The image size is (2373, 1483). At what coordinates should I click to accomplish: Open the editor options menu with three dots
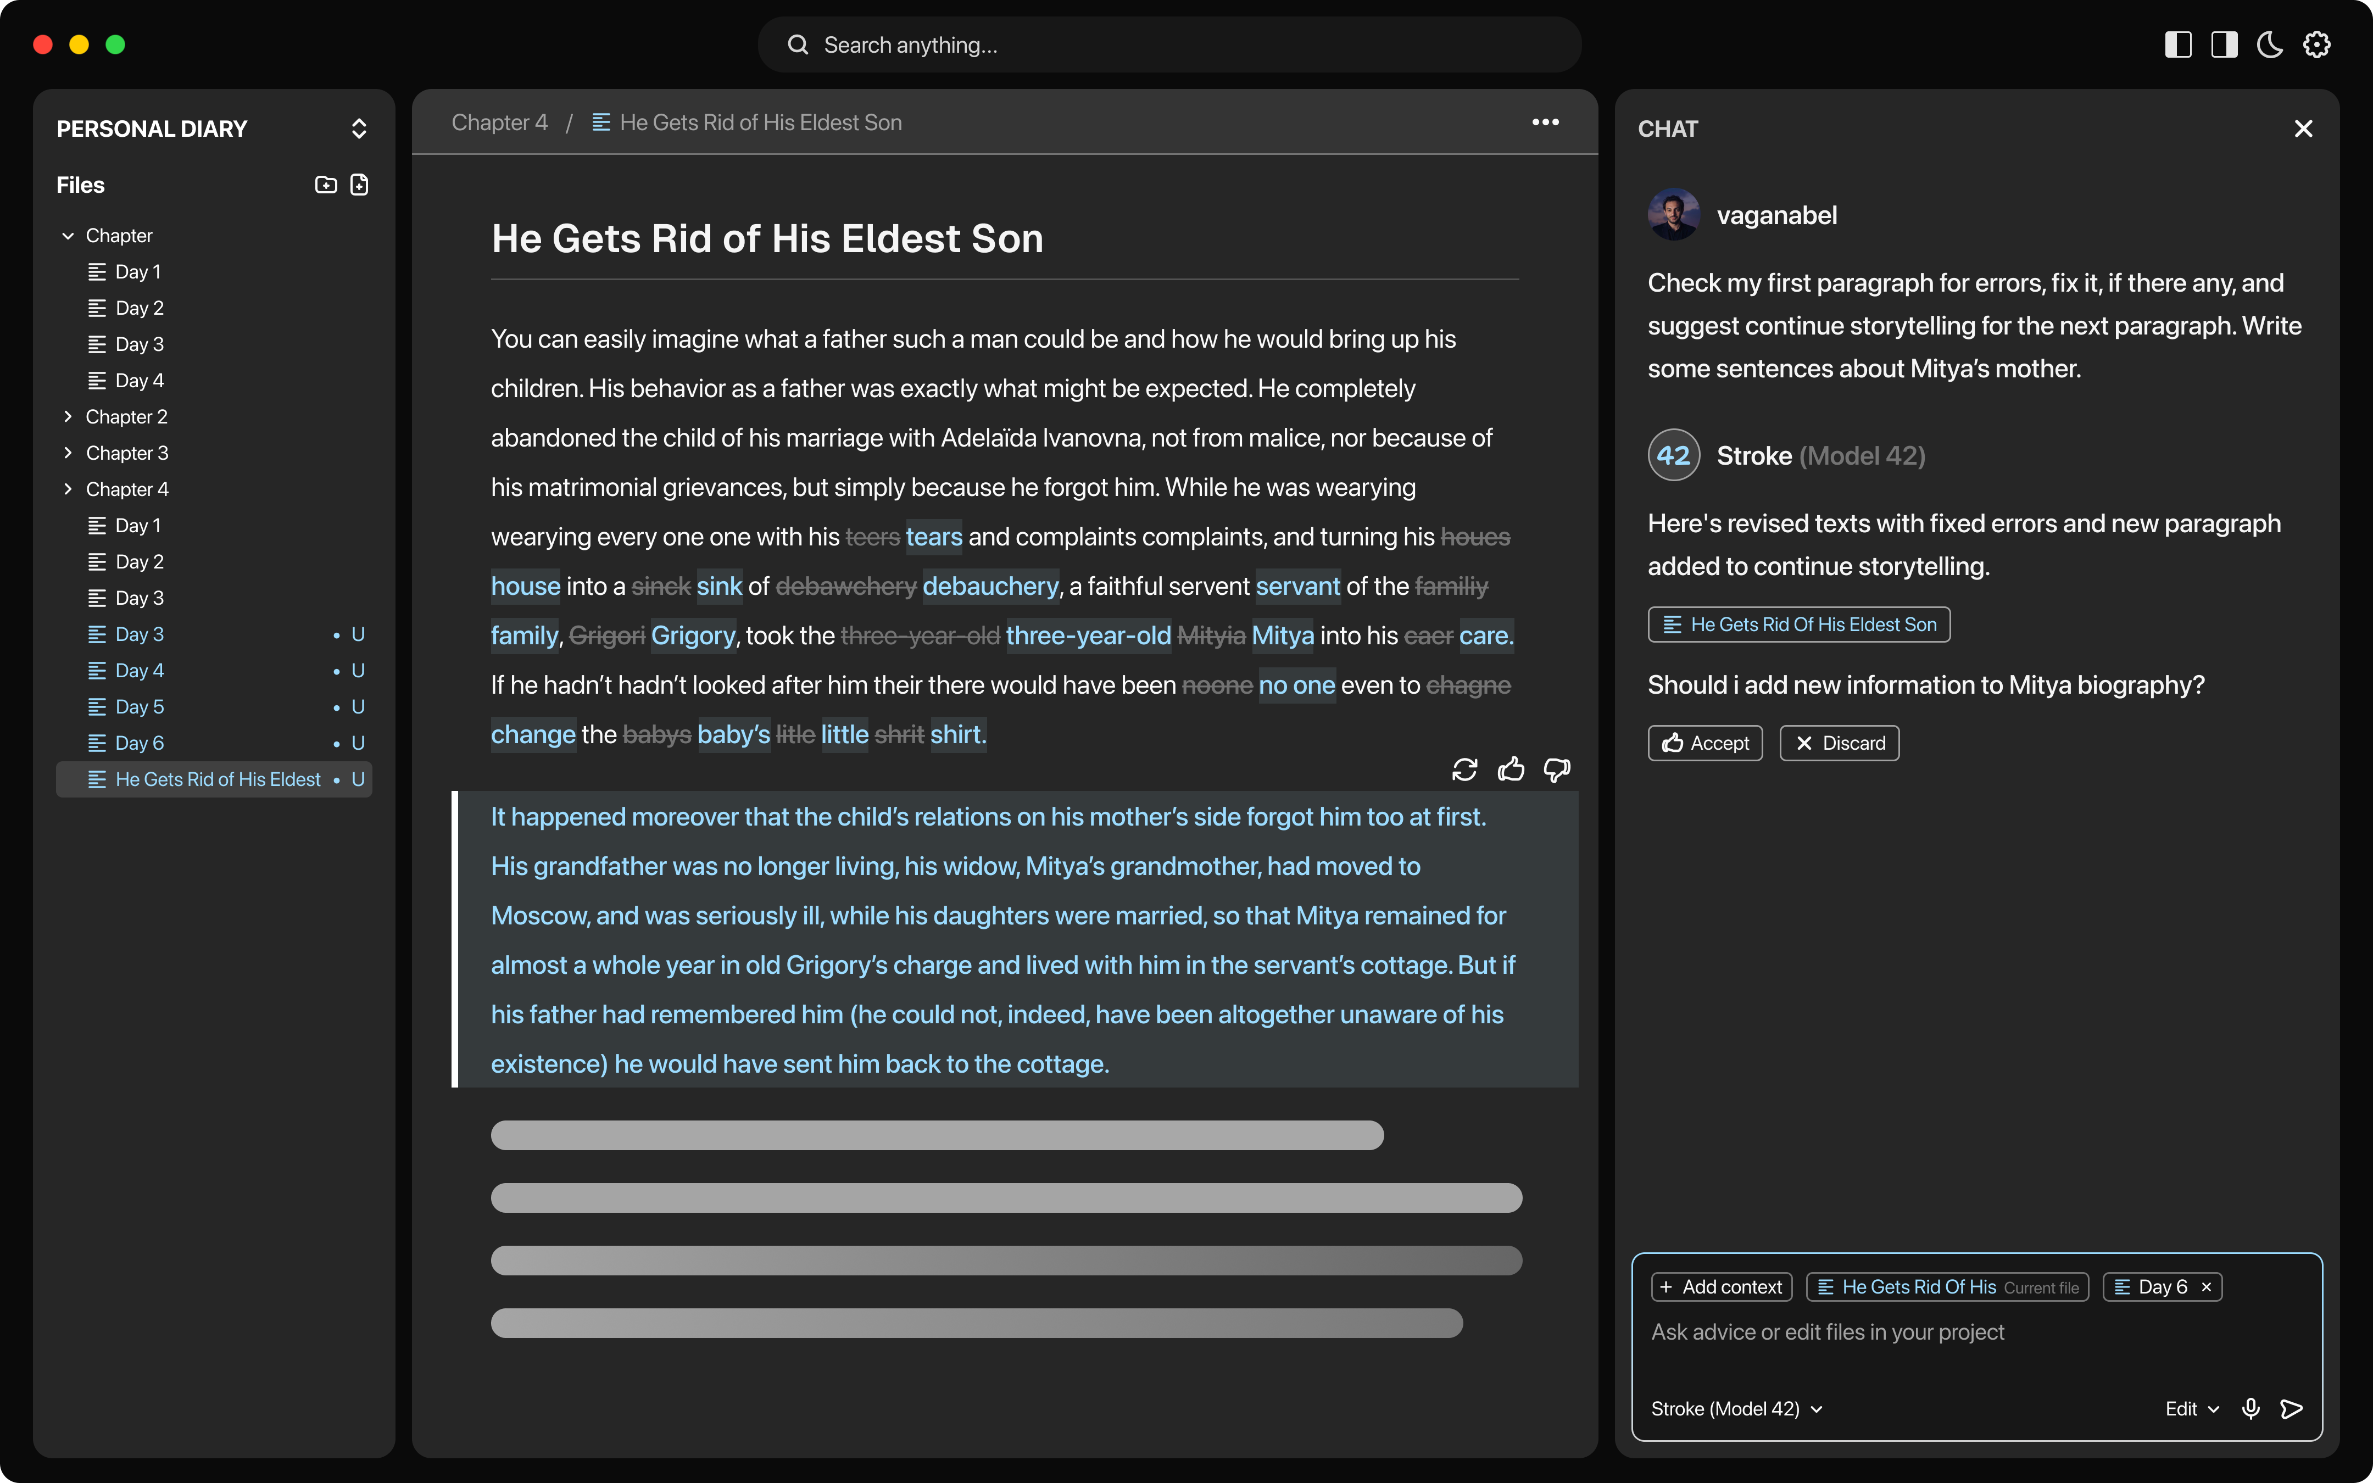pyautogui.click(x=1545, y=121)
